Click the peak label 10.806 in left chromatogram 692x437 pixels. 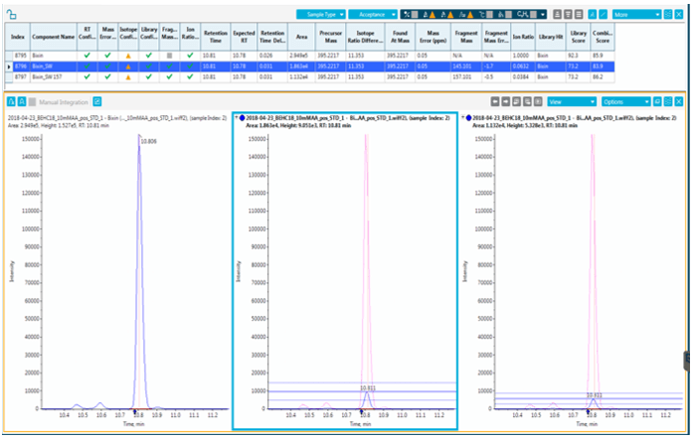(149, 142)
